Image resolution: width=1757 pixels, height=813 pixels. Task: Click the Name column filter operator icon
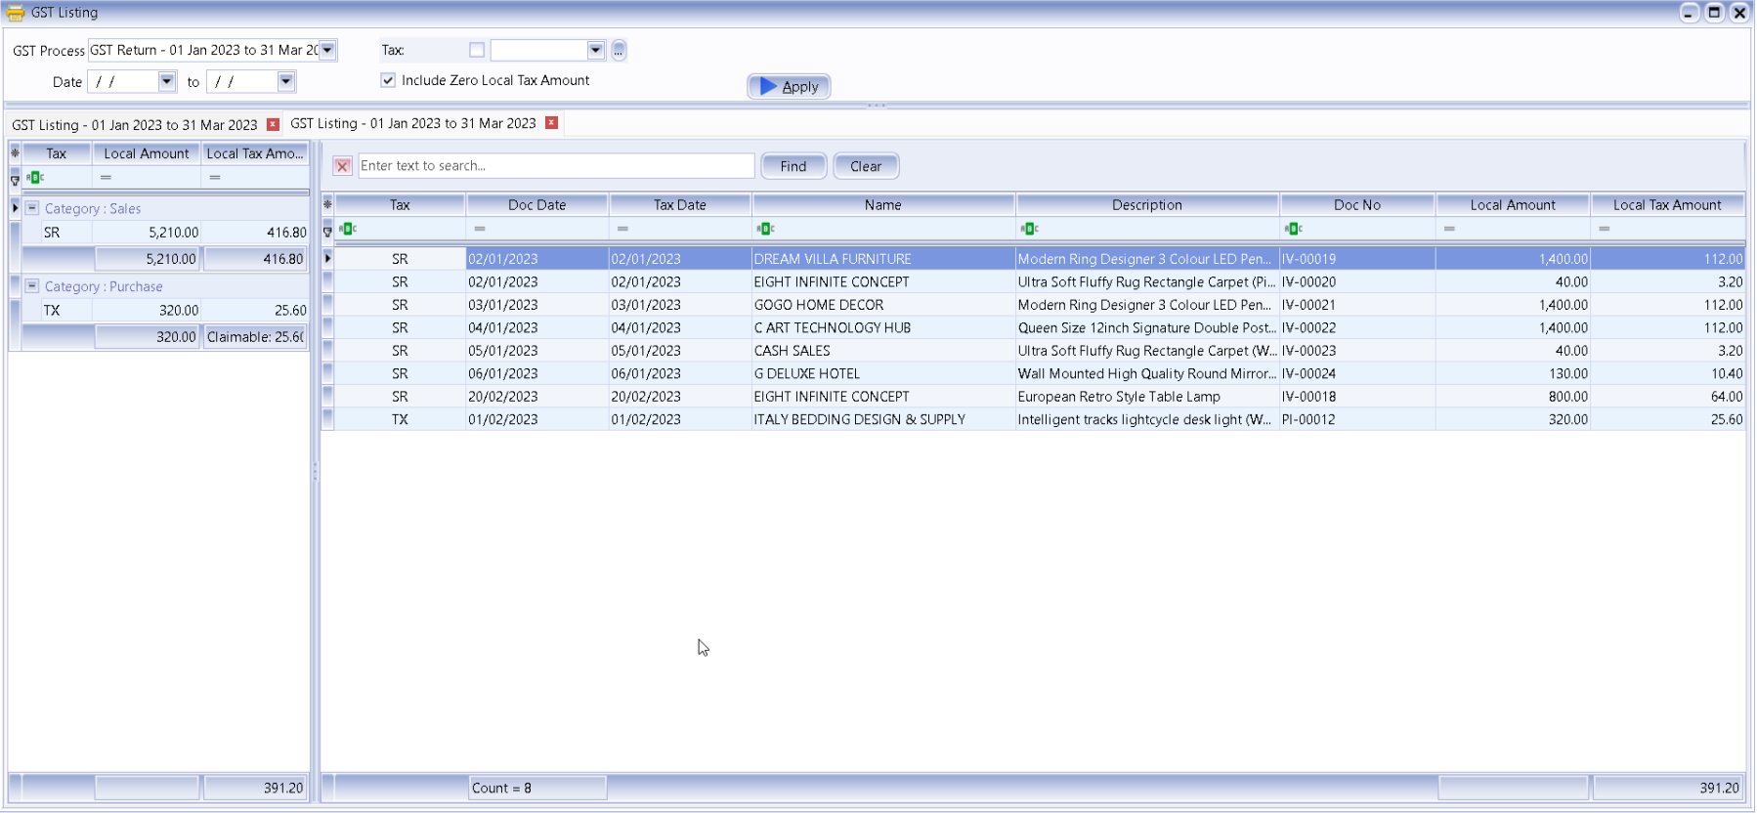coord(765,229)
